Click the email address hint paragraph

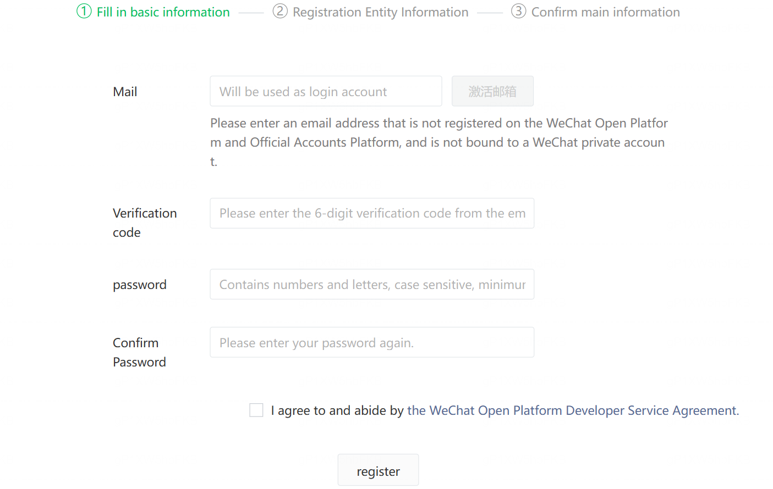(x=438, y=142)
